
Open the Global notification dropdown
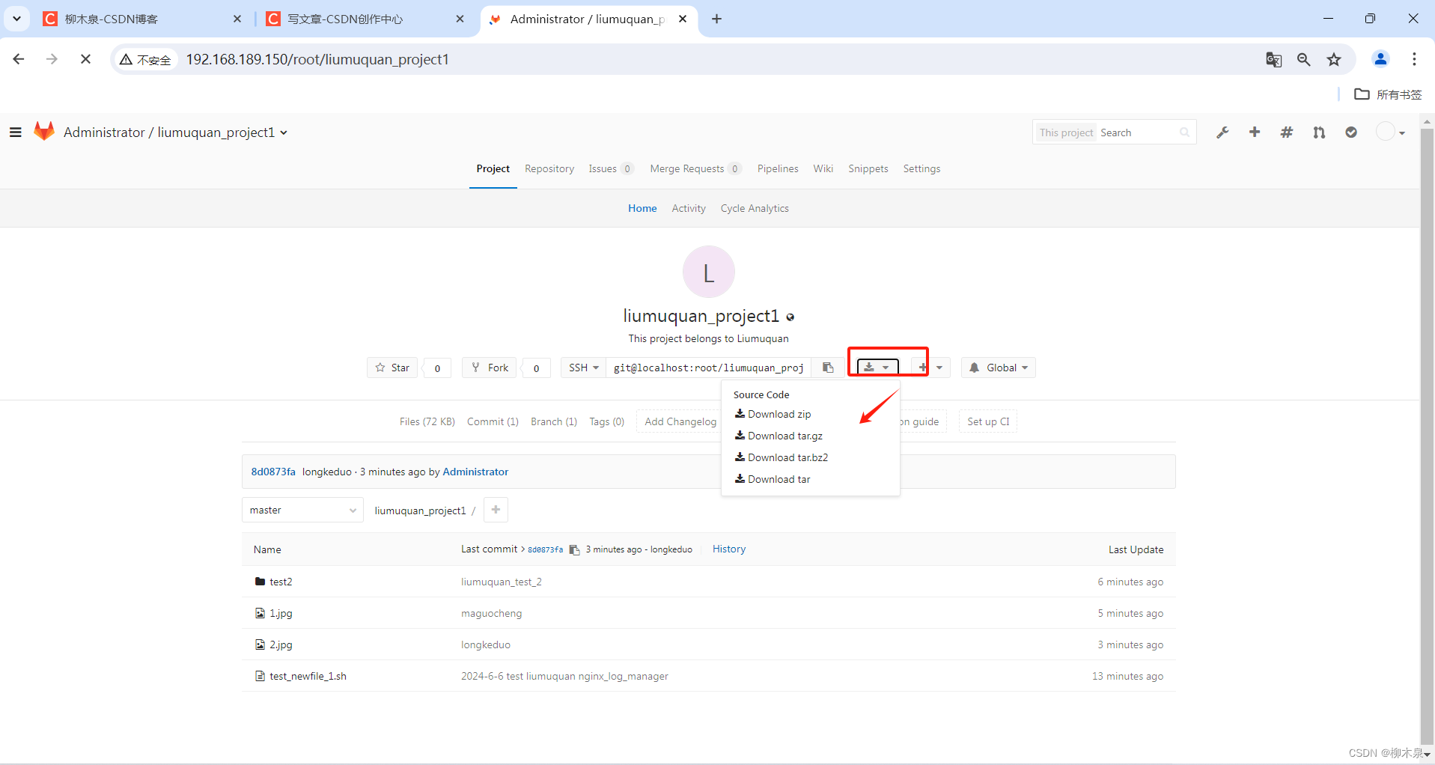[x=999, y=368]
